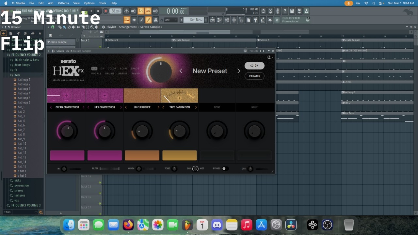Click the Spotlight search icon in menu bar
This screenshot has width=418, height=235.
pyautogui.click(x=374, y=3)
